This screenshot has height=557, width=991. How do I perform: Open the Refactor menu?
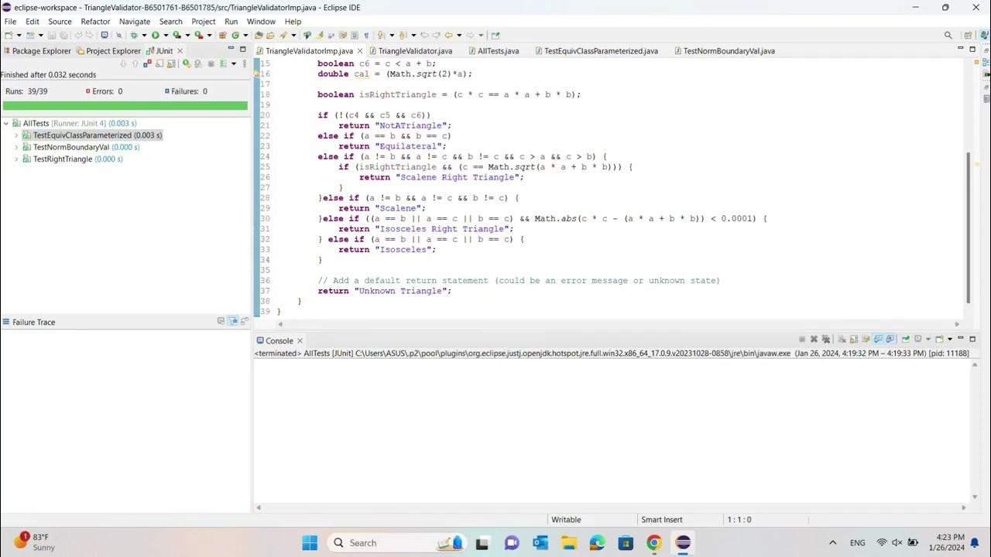click(x=95, y=22)
